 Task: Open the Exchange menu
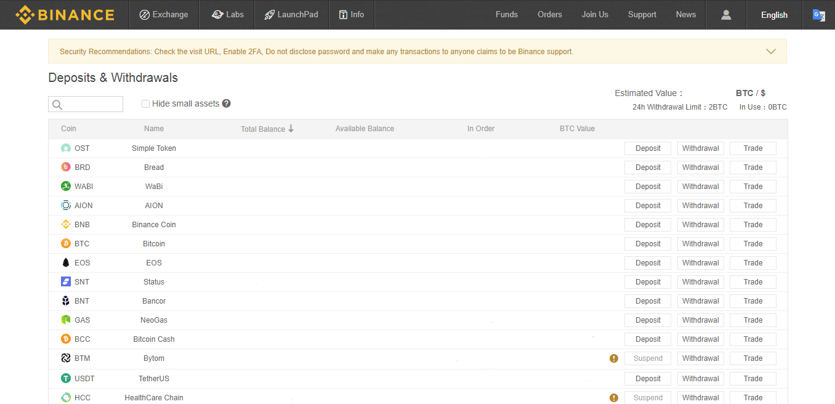tap(164, 15)
